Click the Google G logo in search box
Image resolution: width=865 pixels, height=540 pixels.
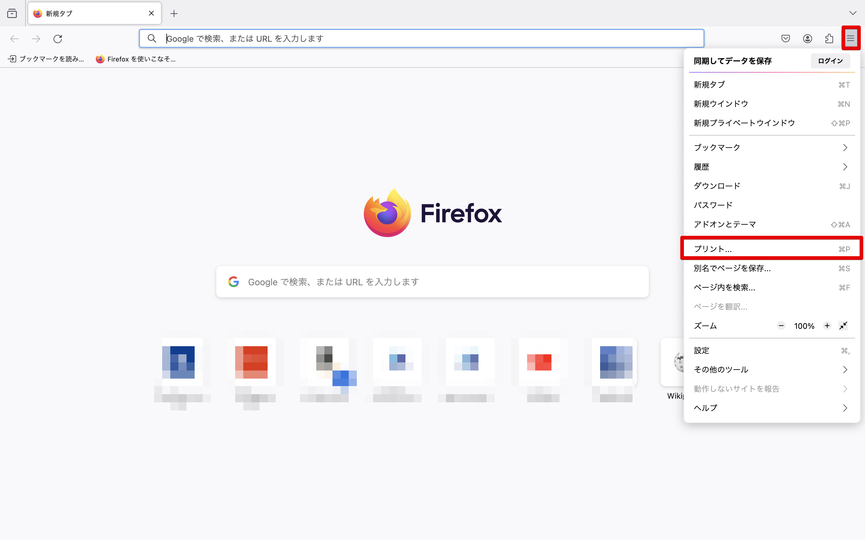pyautogui.click(x=233, y=282)
